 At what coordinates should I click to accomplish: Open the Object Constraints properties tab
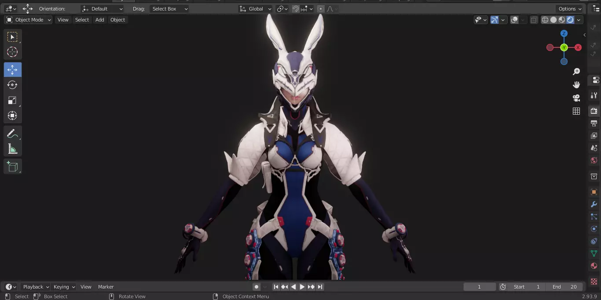[594, 241]
